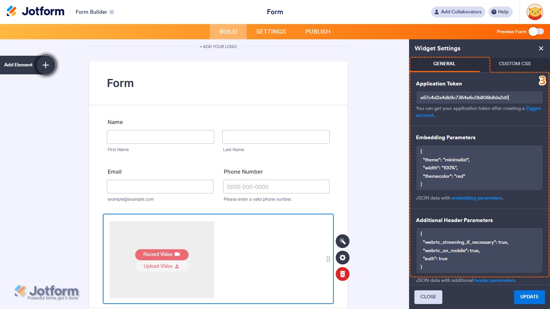Click the embedding parameters link
550x309 pixels.
click(x=477, y=198)
